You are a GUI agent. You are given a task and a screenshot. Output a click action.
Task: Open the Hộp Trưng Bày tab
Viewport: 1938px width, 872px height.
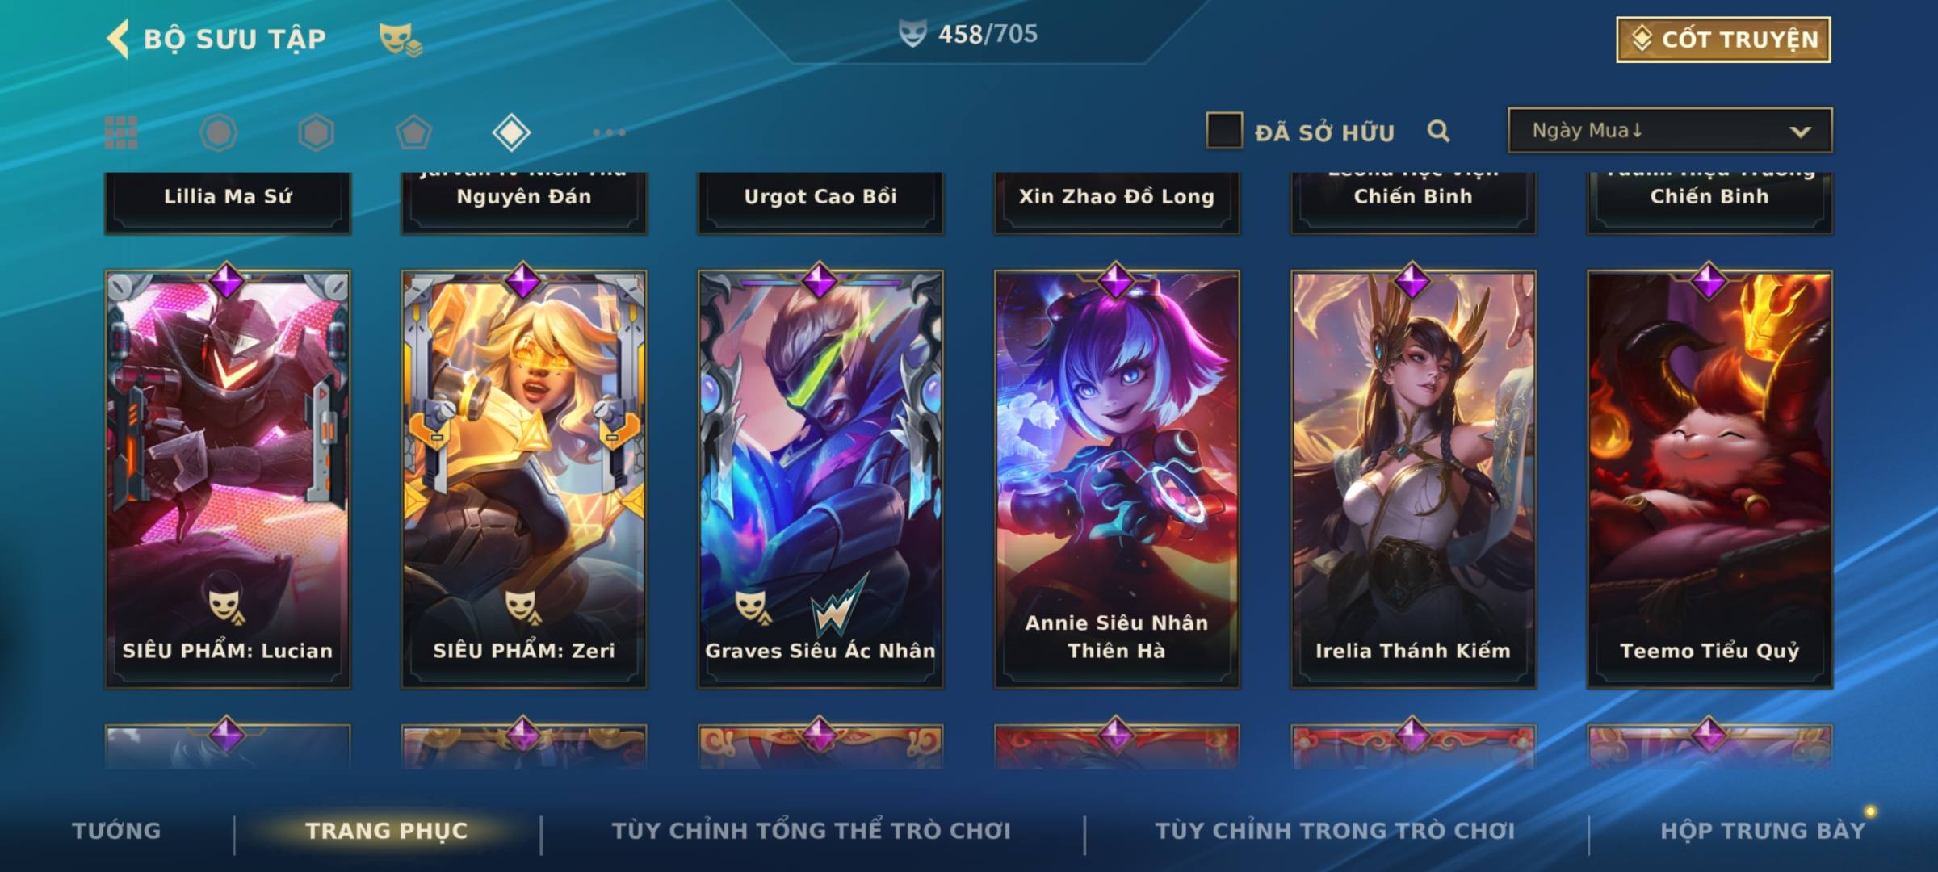[x=1763, y=830]
